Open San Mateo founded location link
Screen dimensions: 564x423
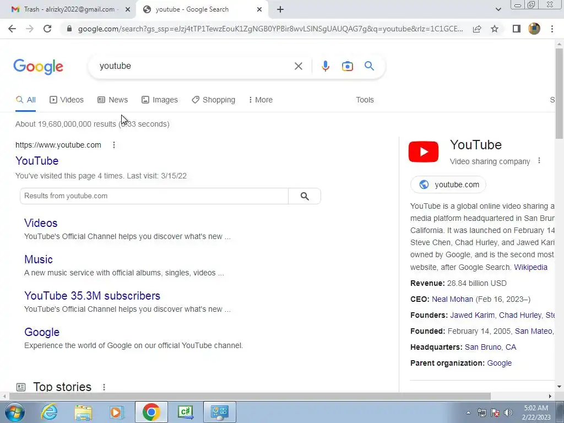click(534, 331)
